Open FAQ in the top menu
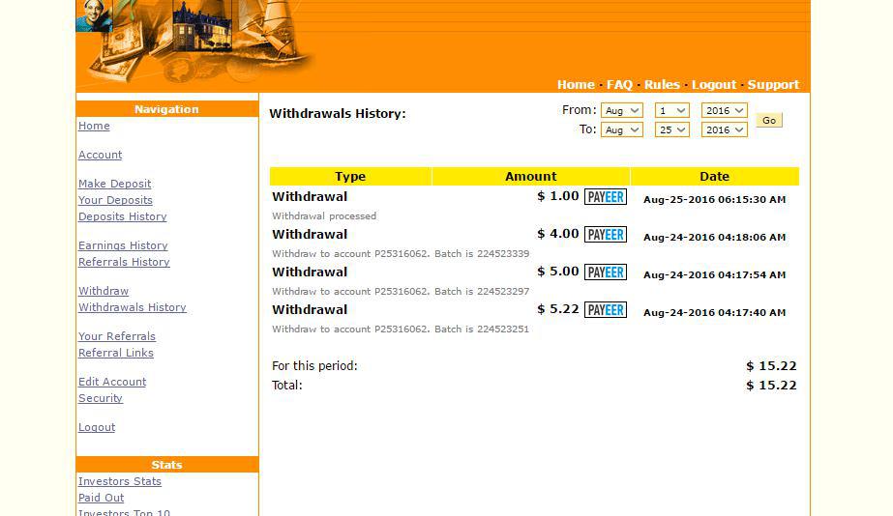The image size is (893, 516). 619,85
